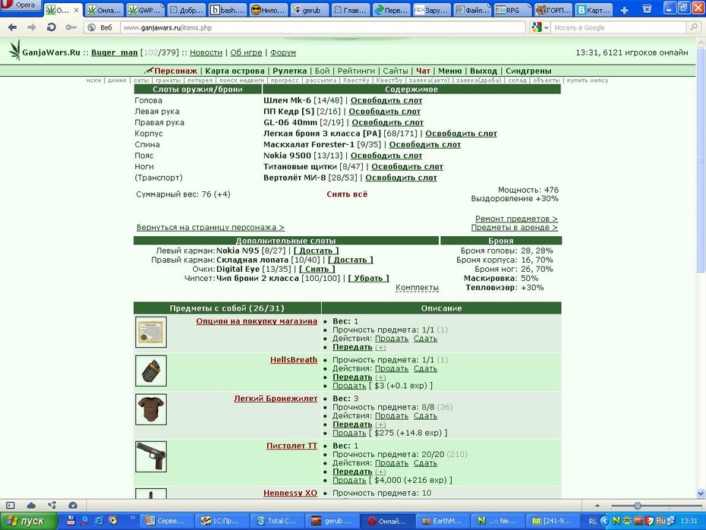Switch to the GWP... tab
706x530 pixels.
(146, 10)
